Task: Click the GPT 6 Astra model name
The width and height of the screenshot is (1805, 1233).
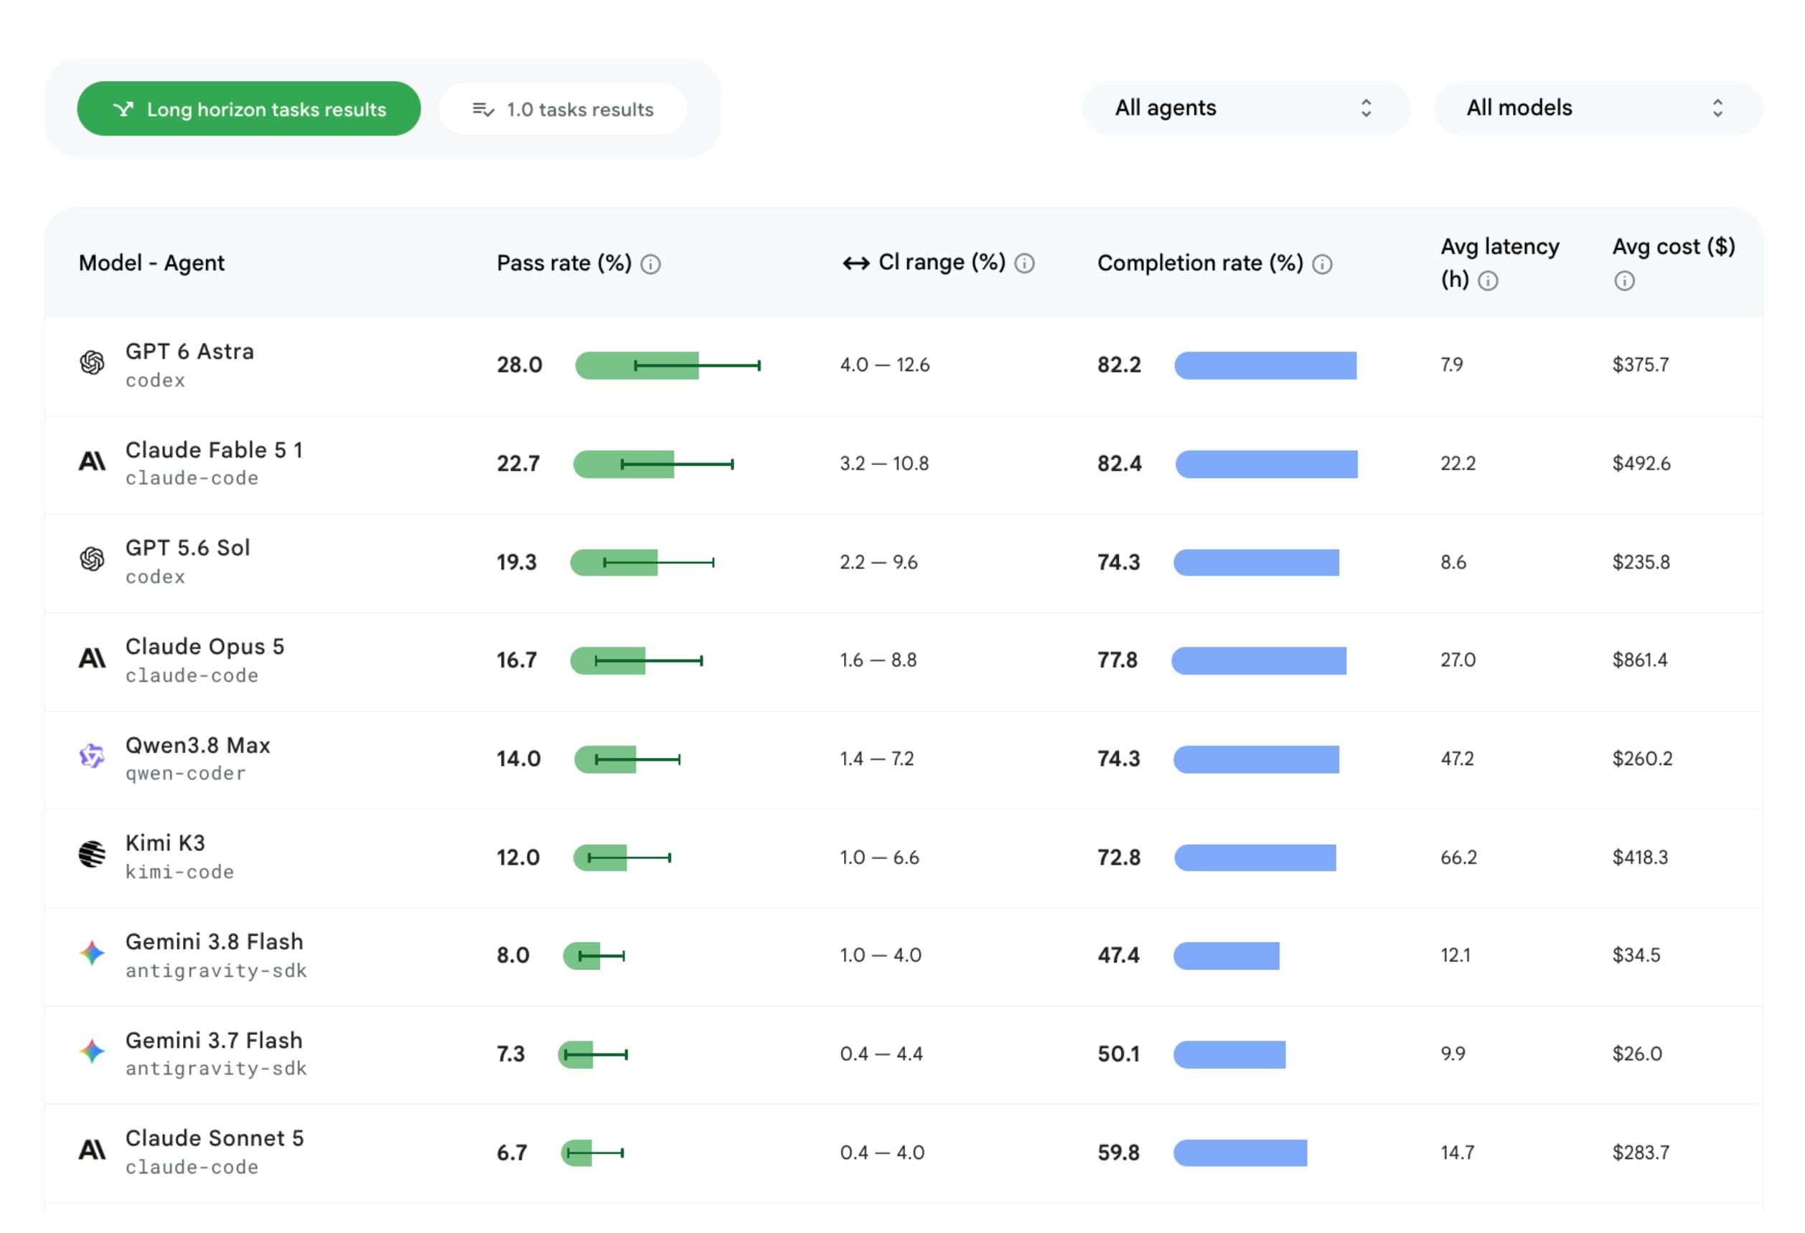Action: pos(189,352)
